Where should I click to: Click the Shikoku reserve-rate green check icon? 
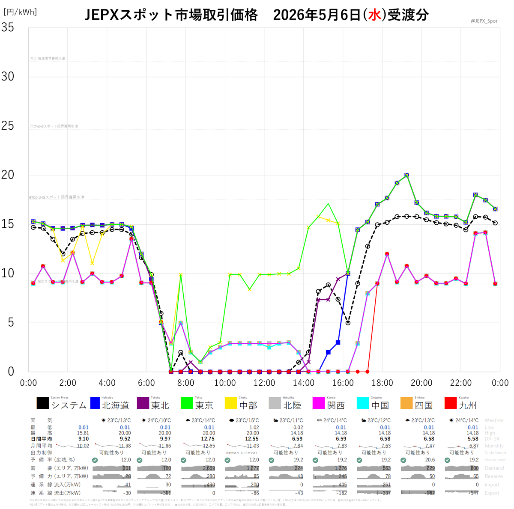pos(403,460)
